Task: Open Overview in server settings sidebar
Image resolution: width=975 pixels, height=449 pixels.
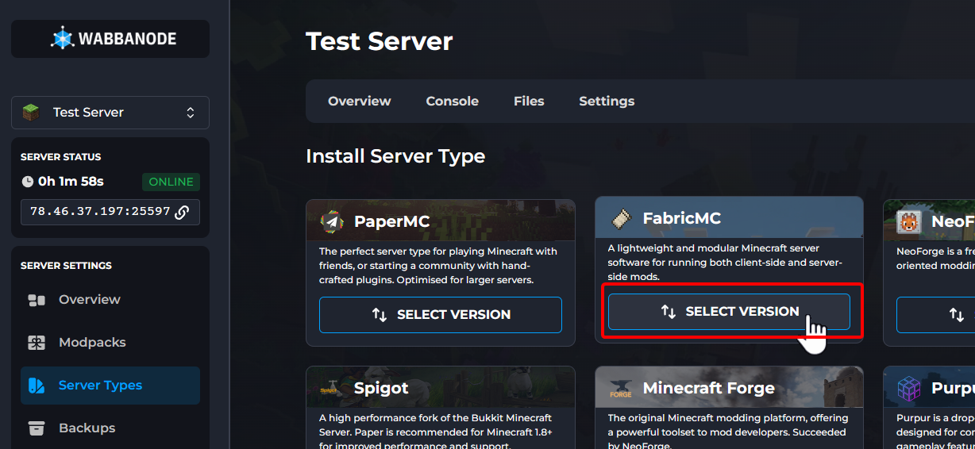Action: 110,300
